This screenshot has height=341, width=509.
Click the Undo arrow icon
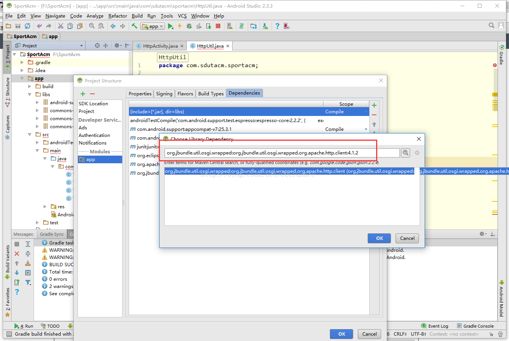(x=39, y=26)
